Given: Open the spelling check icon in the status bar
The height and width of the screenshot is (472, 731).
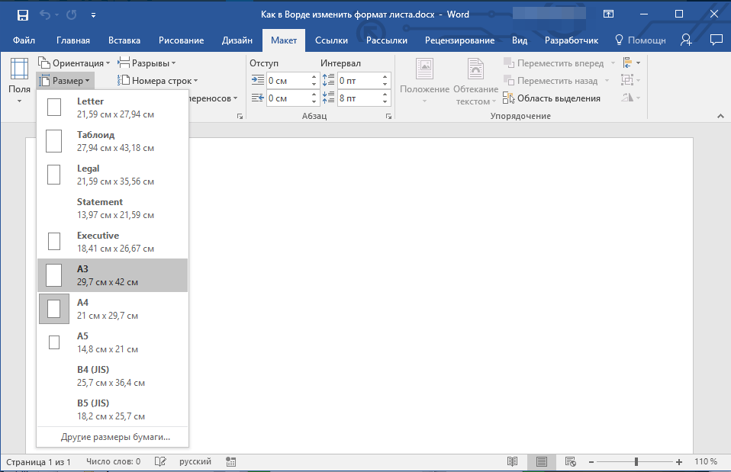Looking at the screenshot, I should pos(160,461).
